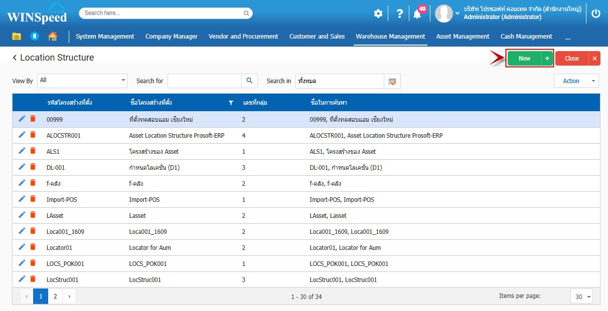Delete the ALOCSTR001 row with the trash icon
This screenshot has width=608, height=311.
[33, 135]
